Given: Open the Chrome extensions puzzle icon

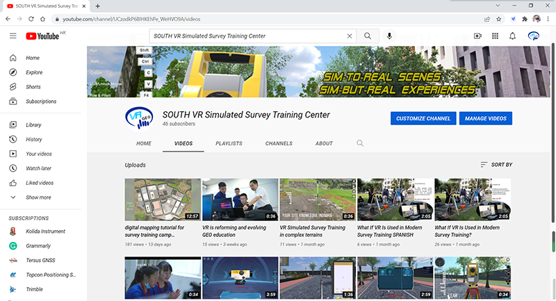Looking at the screenshot, I should (x=525, y=19).
